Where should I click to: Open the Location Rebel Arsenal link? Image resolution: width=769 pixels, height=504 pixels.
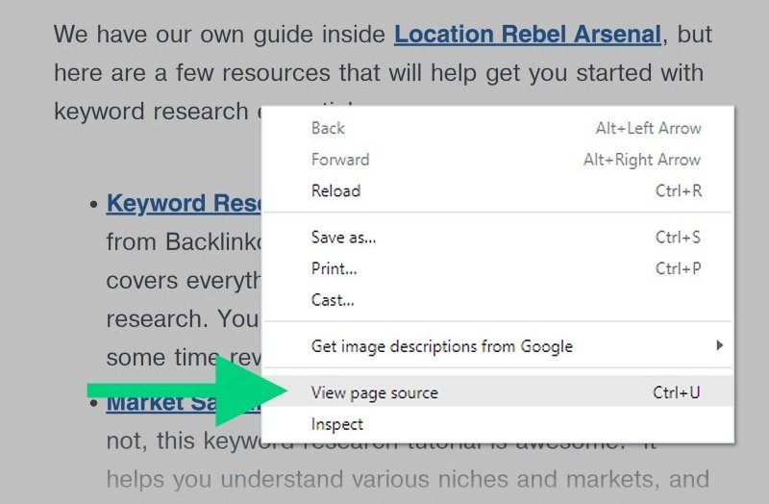click(527, 36)
